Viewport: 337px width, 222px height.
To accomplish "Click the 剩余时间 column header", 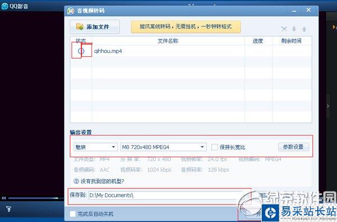I will coord(292,41).
